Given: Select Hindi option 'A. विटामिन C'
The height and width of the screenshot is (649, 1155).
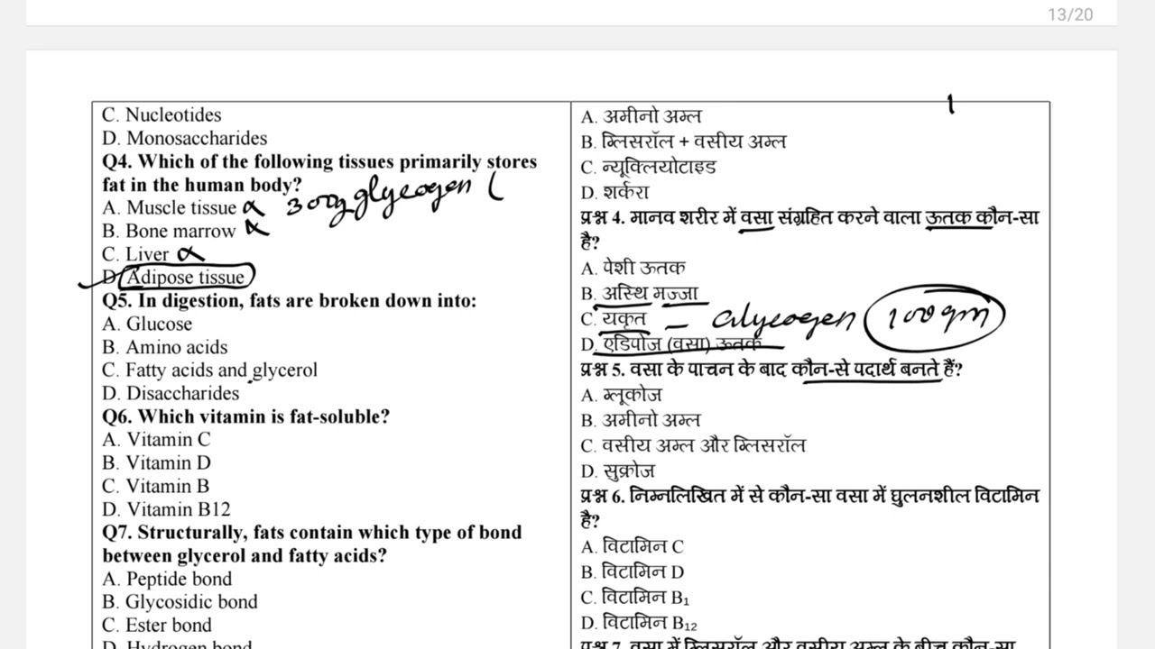Looking at the screenshot, I should click(x=633, y=546).
